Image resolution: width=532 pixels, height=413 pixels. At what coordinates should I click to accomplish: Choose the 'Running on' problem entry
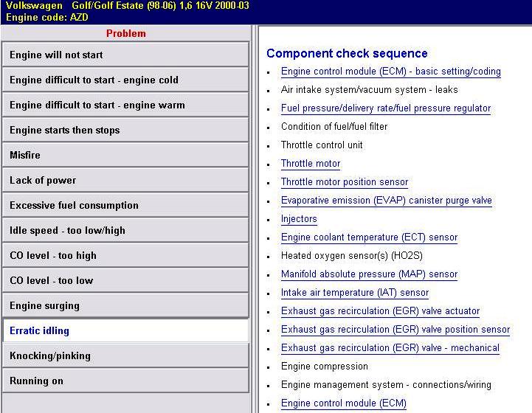point(125,381)
